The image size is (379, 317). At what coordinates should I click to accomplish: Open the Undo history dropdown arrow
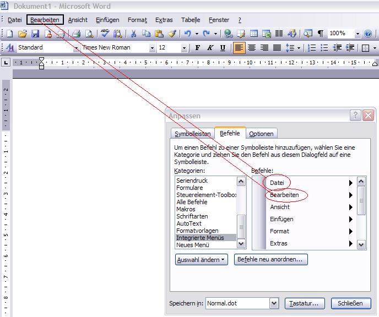(x=197, y=34)
